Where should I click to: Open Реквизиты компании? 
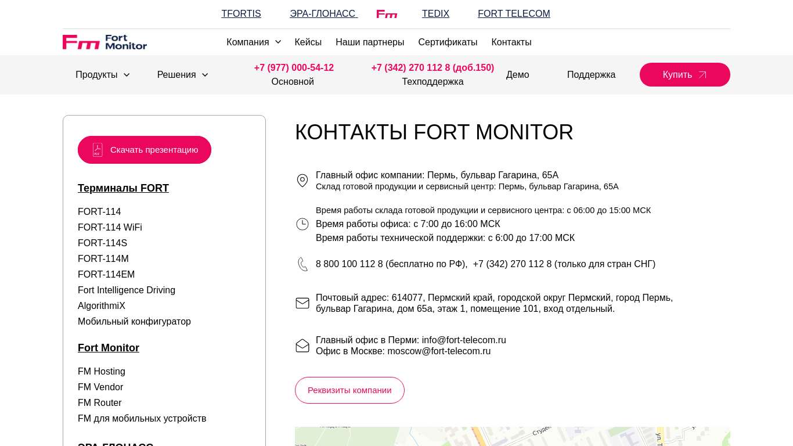coord(349,390)
